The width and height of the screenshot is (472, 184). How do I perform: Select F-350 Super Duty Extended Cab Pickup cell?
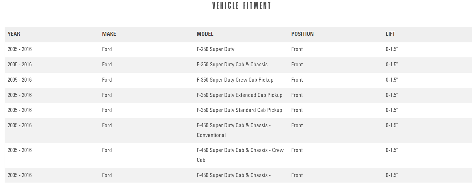tap(239, 95)
